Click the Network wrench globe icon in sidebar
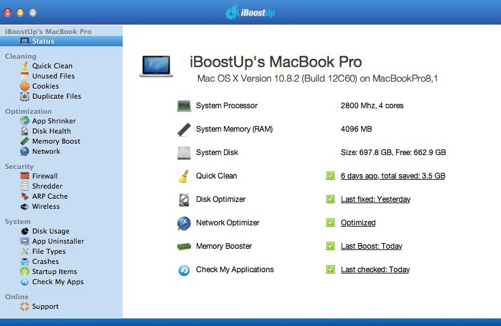Image resolution: width=501 pixels, height=326 pixels. click(25, 151)
